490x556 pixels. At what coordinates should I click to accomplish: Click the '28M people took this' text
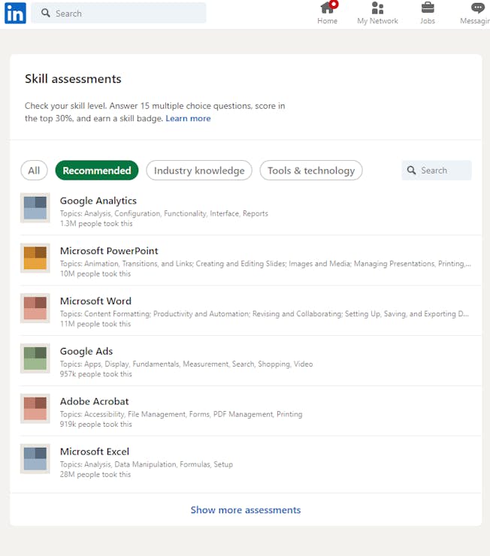pyautogui.click(x=95, y=474)
